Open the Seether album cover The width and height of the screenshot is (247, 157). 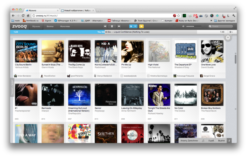[106, 134]
